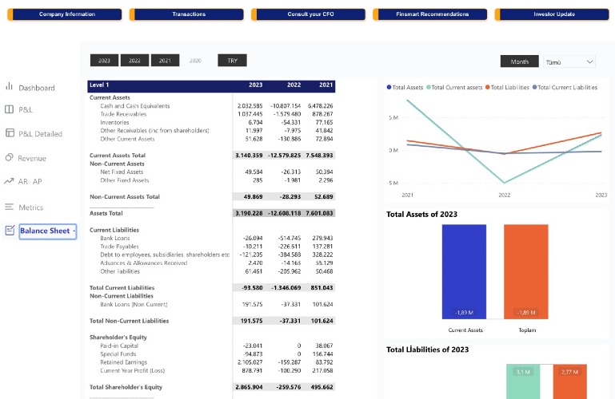
Task: Select Bank Loans (Non Current) row
Action: [211, 304]
